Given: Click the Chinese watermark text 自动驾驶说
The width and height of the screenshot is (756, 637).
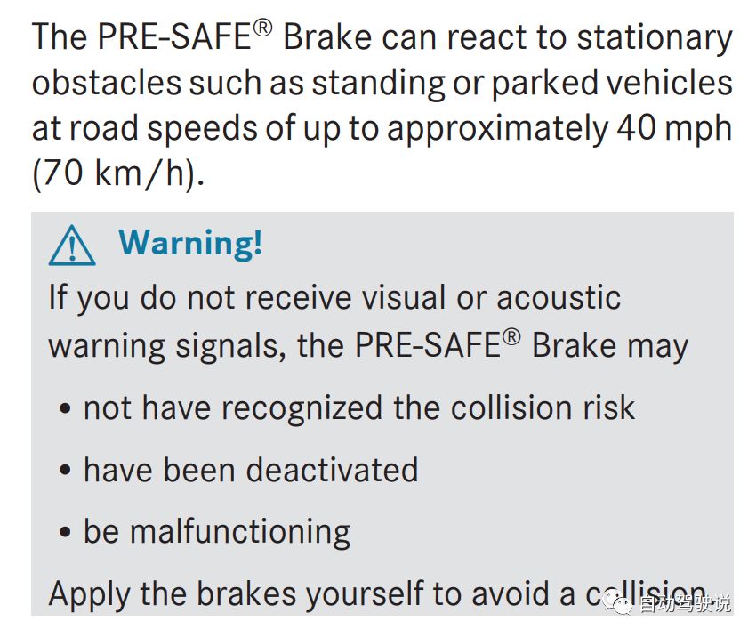Looking at the screenshot, I should pyautogui.click(x=685, y=604).
